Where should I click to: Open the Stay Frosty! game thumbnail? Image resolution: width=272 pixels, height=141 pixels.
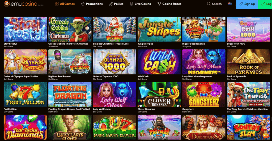[x=25, y=29]
